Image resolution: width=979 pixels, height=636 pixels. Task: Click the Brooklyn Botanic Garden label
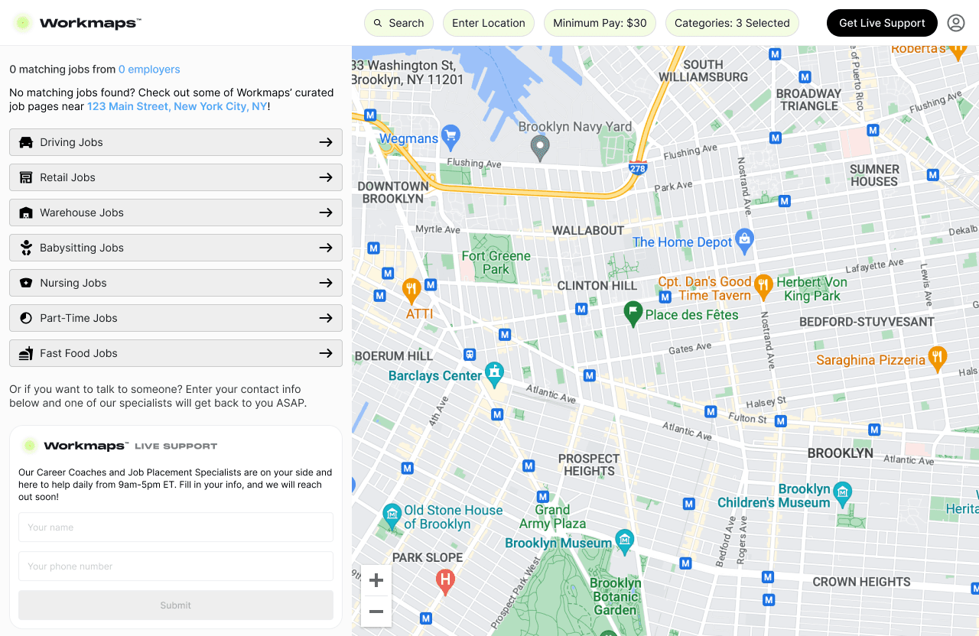point(616,596)
